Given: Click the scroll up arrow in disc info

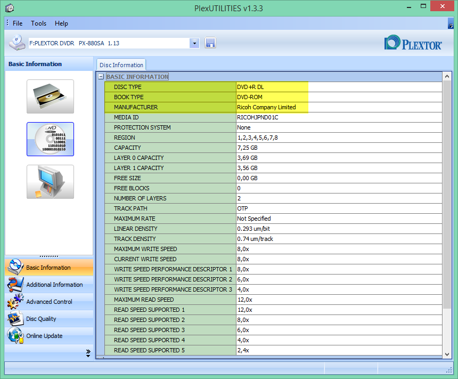Looking at the screenshot, I should coord(447,76).
